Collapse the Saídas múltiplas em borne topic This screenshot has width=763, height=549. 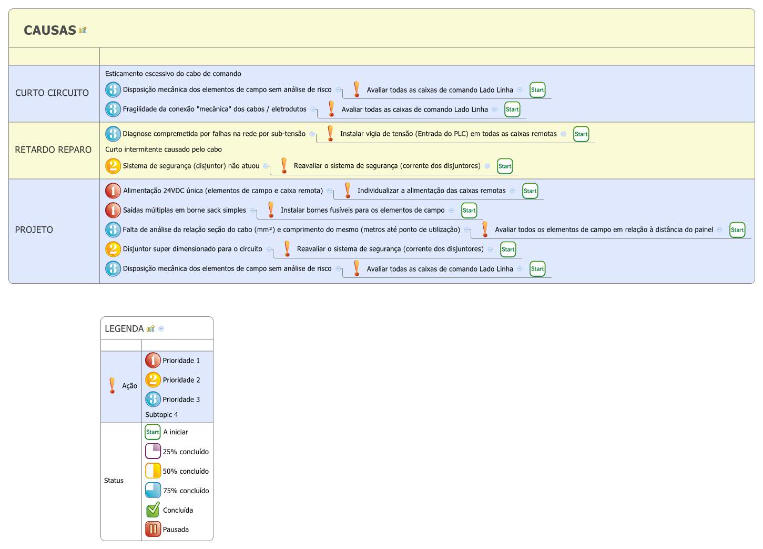(252, 210)
